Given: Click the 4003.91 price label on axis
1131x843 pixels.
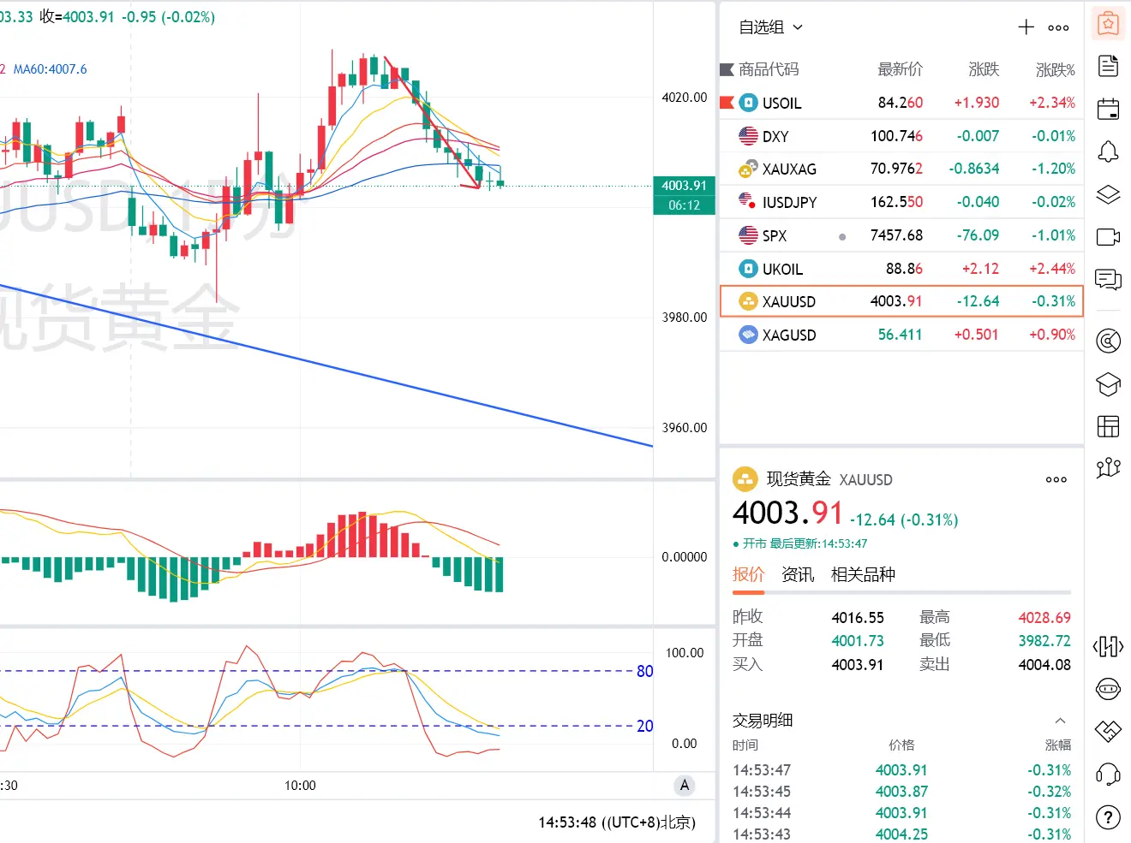Looking at the screenshot, I should (x=684, y=186).
